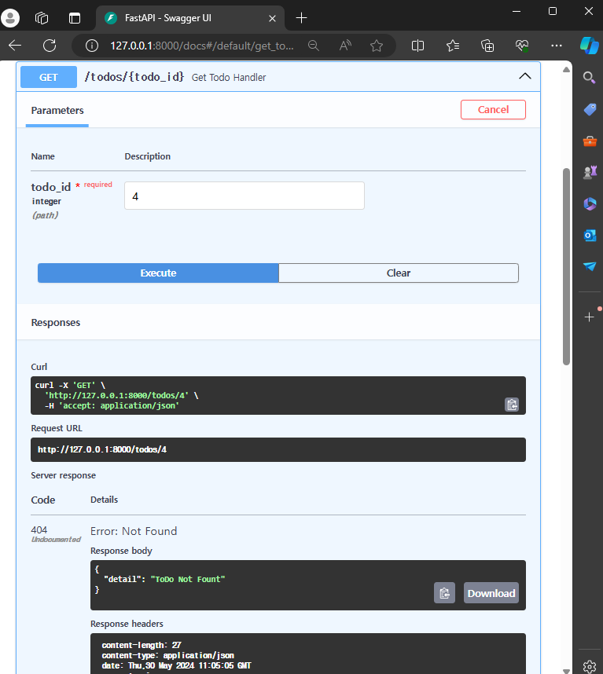This screenshot has width=603, height=674.
Task: Open Browser essentials heart icon
Action: coord(522,46)
